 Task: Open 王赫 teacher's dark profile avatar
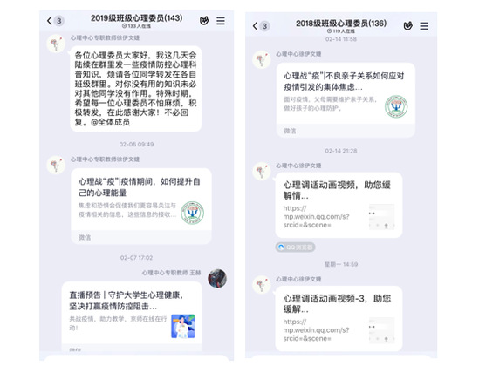pyautogui.click(x=217, y=278)
